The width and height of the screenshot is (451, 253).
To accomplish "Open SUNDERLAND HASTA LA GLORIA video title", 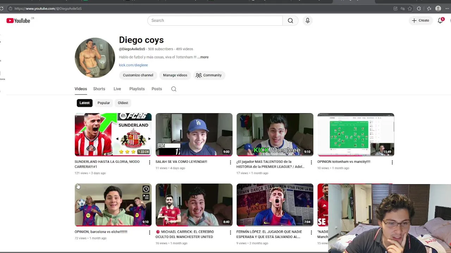I will pos(107,164).
